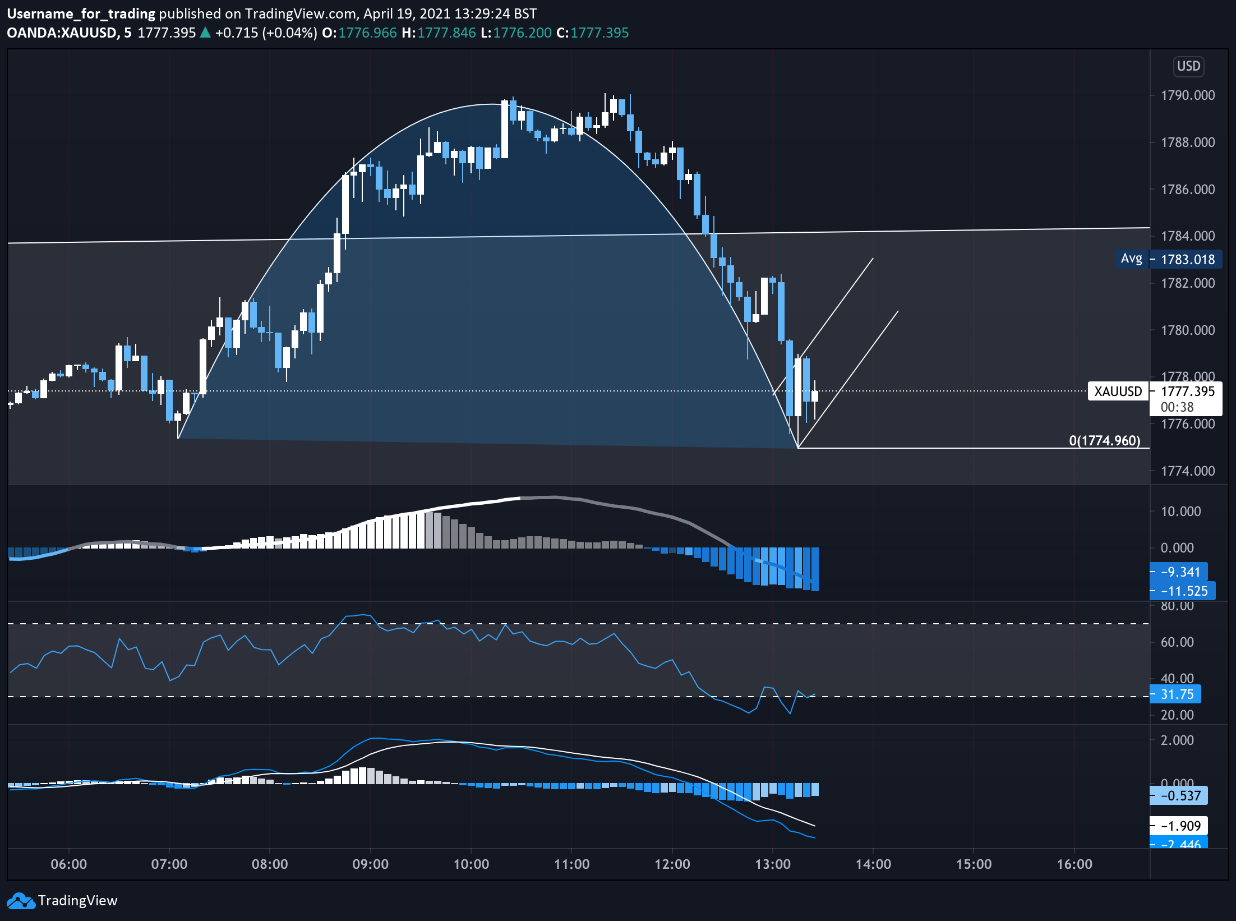Click the 11:00 time axis label
1236x921 pixels.
tap(571, 864)
